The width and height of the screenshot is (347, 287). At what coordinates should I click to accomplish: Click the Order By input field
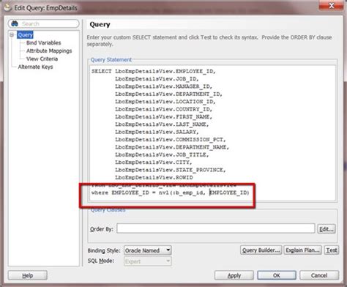click(x=216, y=228)
